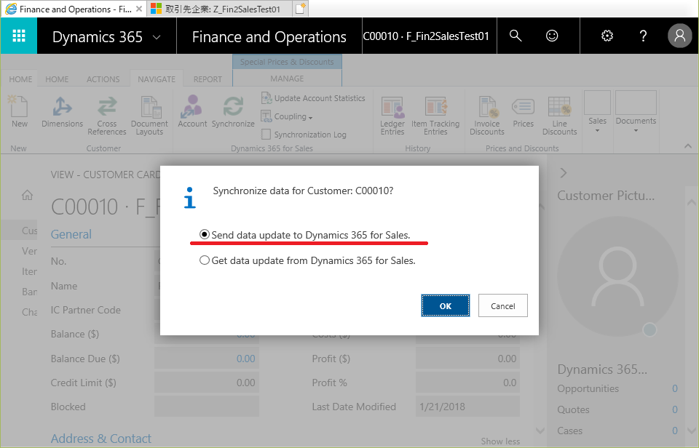Open the feedback smiley icon
The image size is (699, 448).
(552, 36)
